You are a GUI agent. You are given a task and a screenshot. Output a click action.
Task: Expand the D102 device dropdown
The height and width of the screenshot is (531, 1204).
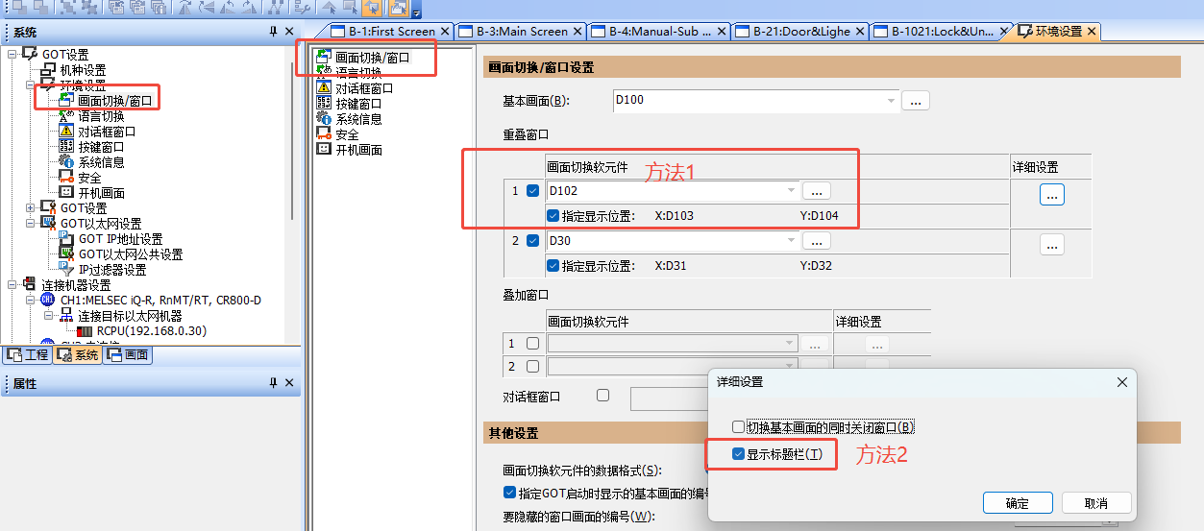point(792,191)
